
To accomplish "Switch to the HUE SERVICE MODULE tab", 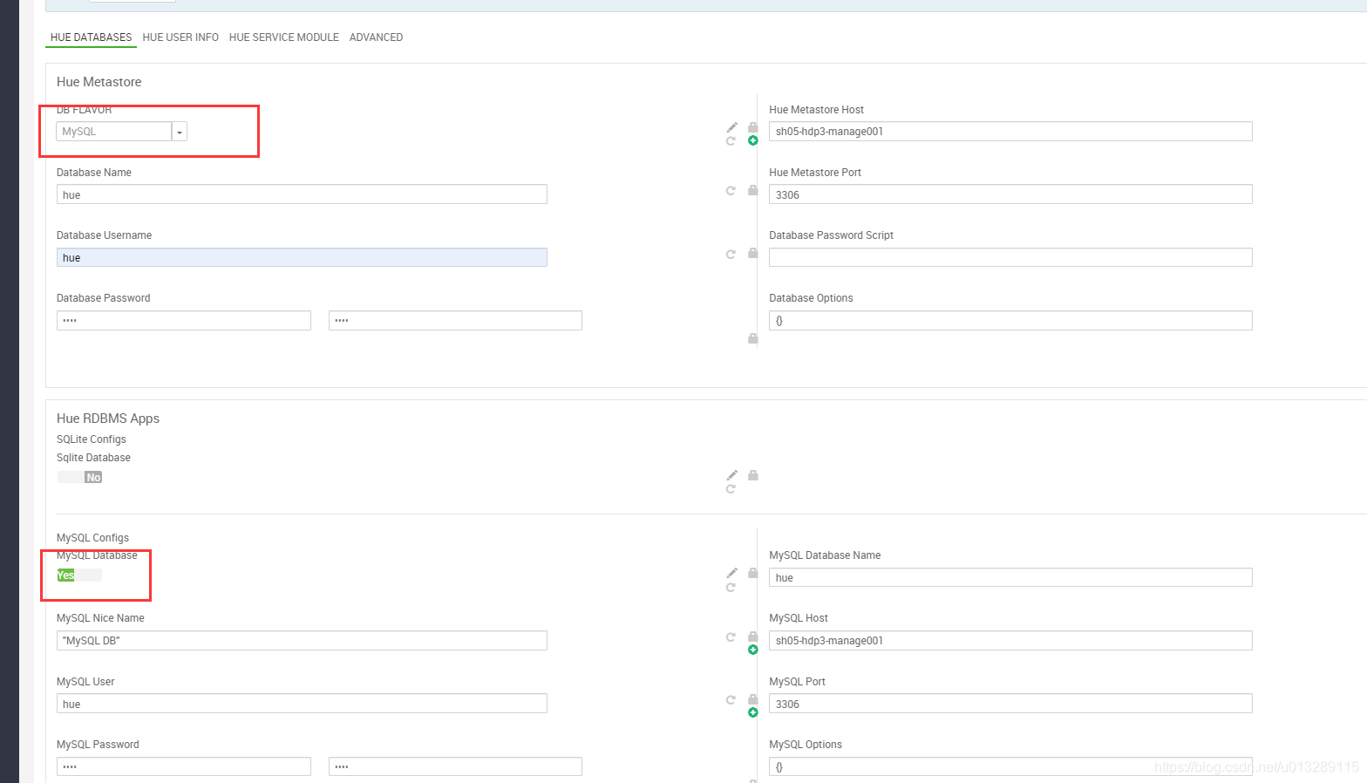I will (284, 37).
